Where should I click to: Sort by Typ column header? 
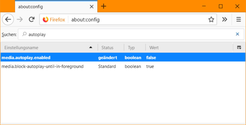tap(135, 48)
